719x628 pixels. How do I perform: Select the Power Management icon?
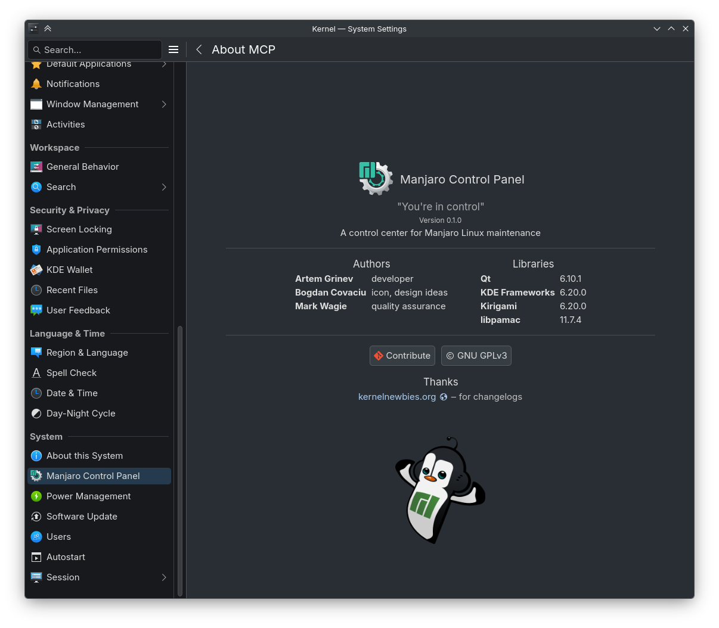(36, 496)
